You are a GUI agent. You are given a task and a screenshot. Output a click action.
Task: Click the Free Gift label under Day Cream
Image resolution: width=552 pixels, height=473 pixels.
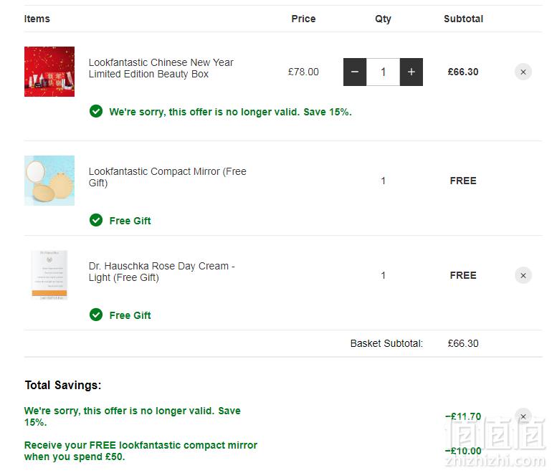point(130,315)
